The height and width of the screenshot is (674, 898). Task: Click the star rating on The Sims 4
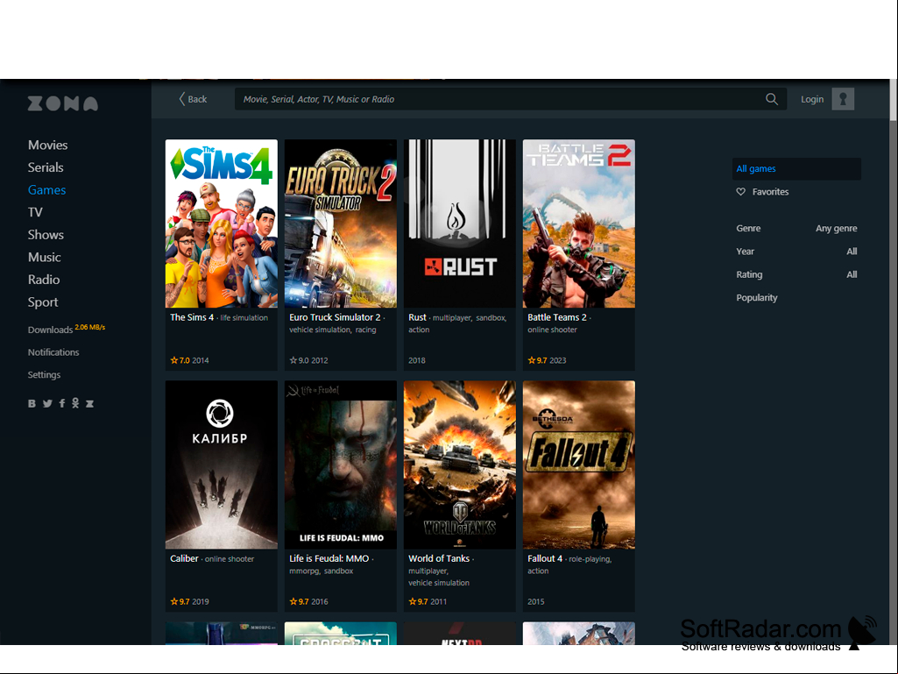click(180, 360)
